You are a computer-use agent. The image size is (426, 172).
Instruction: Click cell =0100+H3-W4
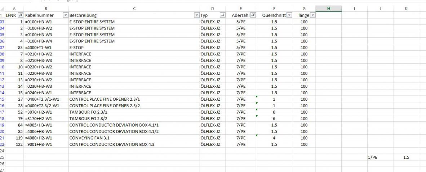pos(46,41)
